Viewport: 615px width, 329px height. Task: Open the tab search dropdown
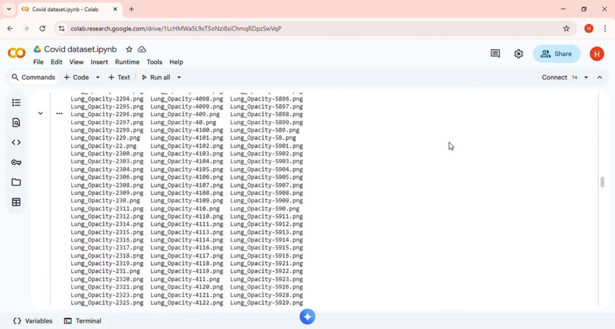coord(9,9)
